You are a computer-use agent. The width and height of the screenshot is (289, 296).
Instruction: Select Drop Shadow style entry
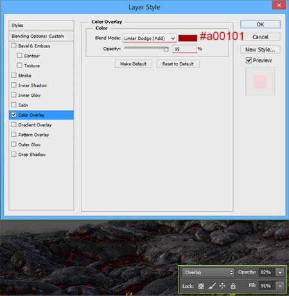pyautogui.click(x=32, y=154)
